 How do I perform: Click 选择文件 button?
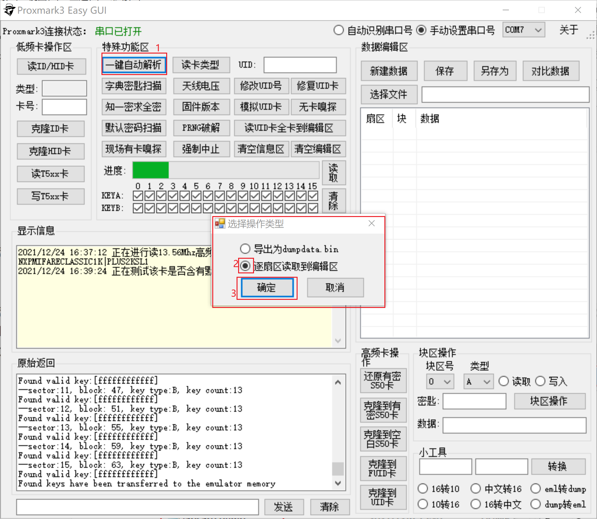pos(389,94)
